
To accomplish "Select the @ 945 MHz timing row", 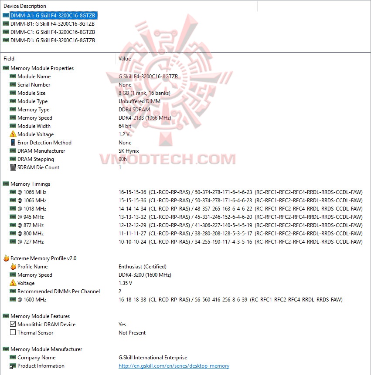I will coord(186,217).
